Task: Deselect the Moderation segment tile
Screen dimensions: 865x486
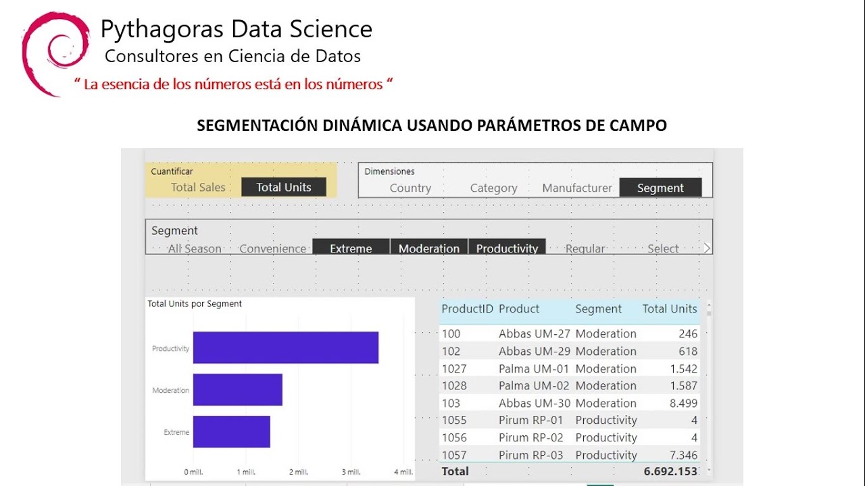Action: click(429, 247)
